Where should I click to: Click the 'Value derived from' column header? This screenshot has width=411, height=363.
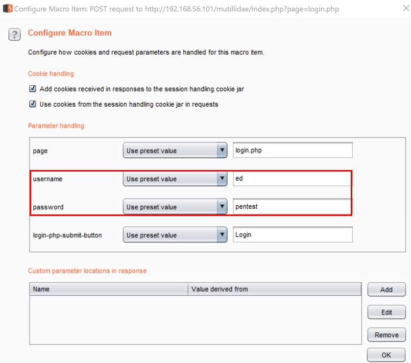click(x=275, y=289)
